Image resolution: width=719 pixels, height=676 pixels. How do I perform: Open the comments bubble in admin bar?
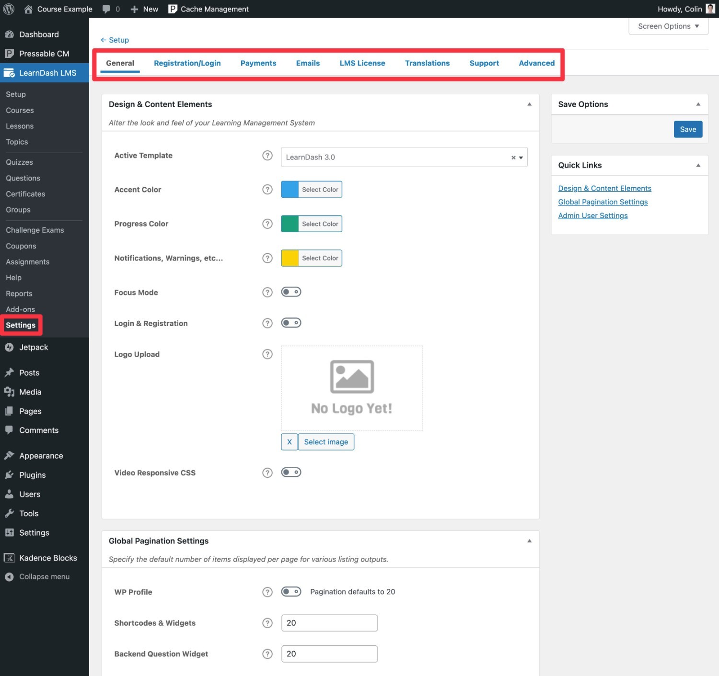[106, 9]
